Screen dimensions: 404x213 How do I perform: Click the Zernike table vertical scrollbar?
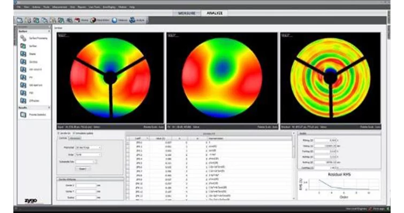[293, 165]
